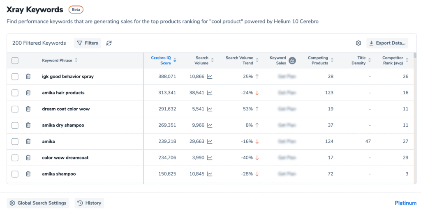Click keyword text 'color wow dreamcoat'

[x=65, y=157]
